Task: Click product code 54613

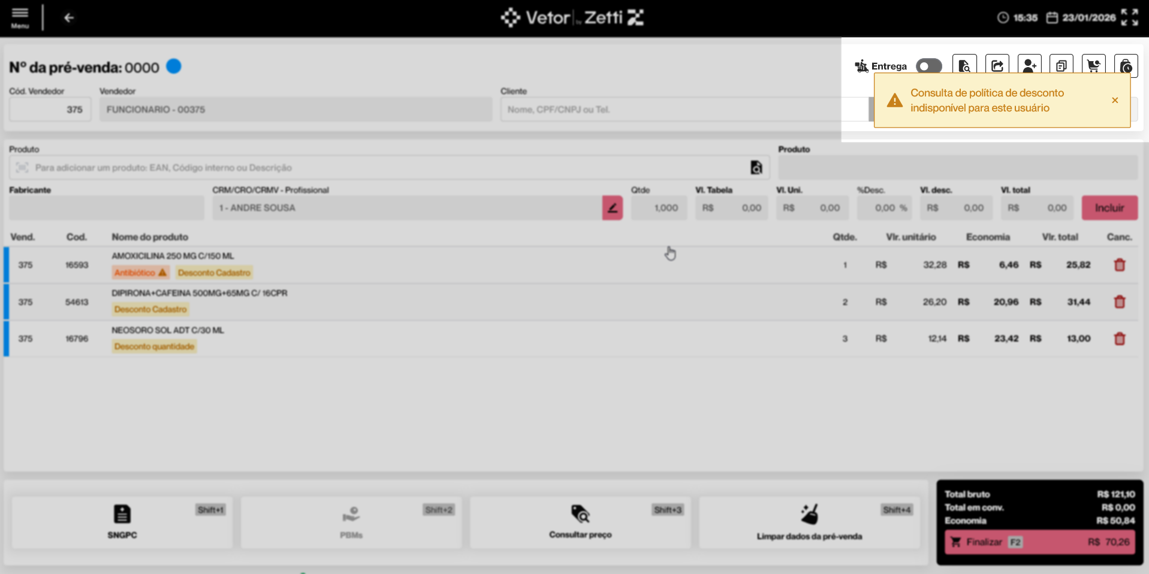Action: tap(77, 302)
